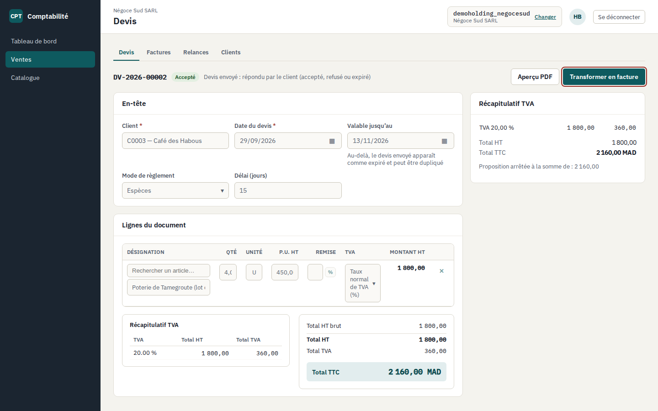Image resolution: width=658 pixels, height=411 pixels.
Task: Click the demoholding_negocesud account name
Action: click(x=492, y=14)
